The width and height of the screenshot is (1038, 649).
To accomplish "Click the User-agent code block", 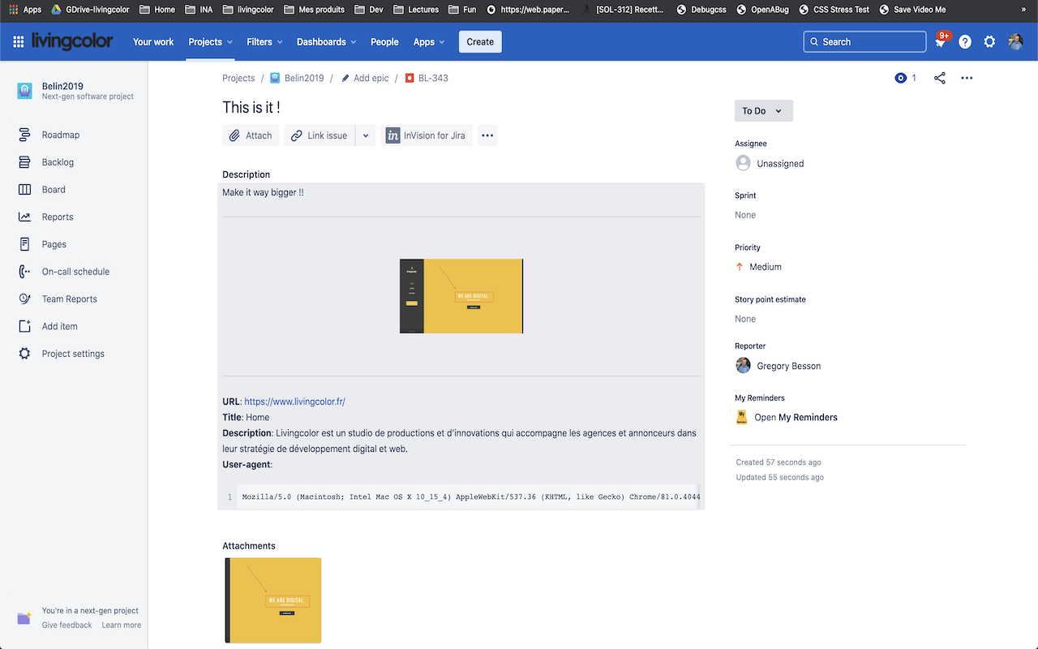I will pos(461,497).
